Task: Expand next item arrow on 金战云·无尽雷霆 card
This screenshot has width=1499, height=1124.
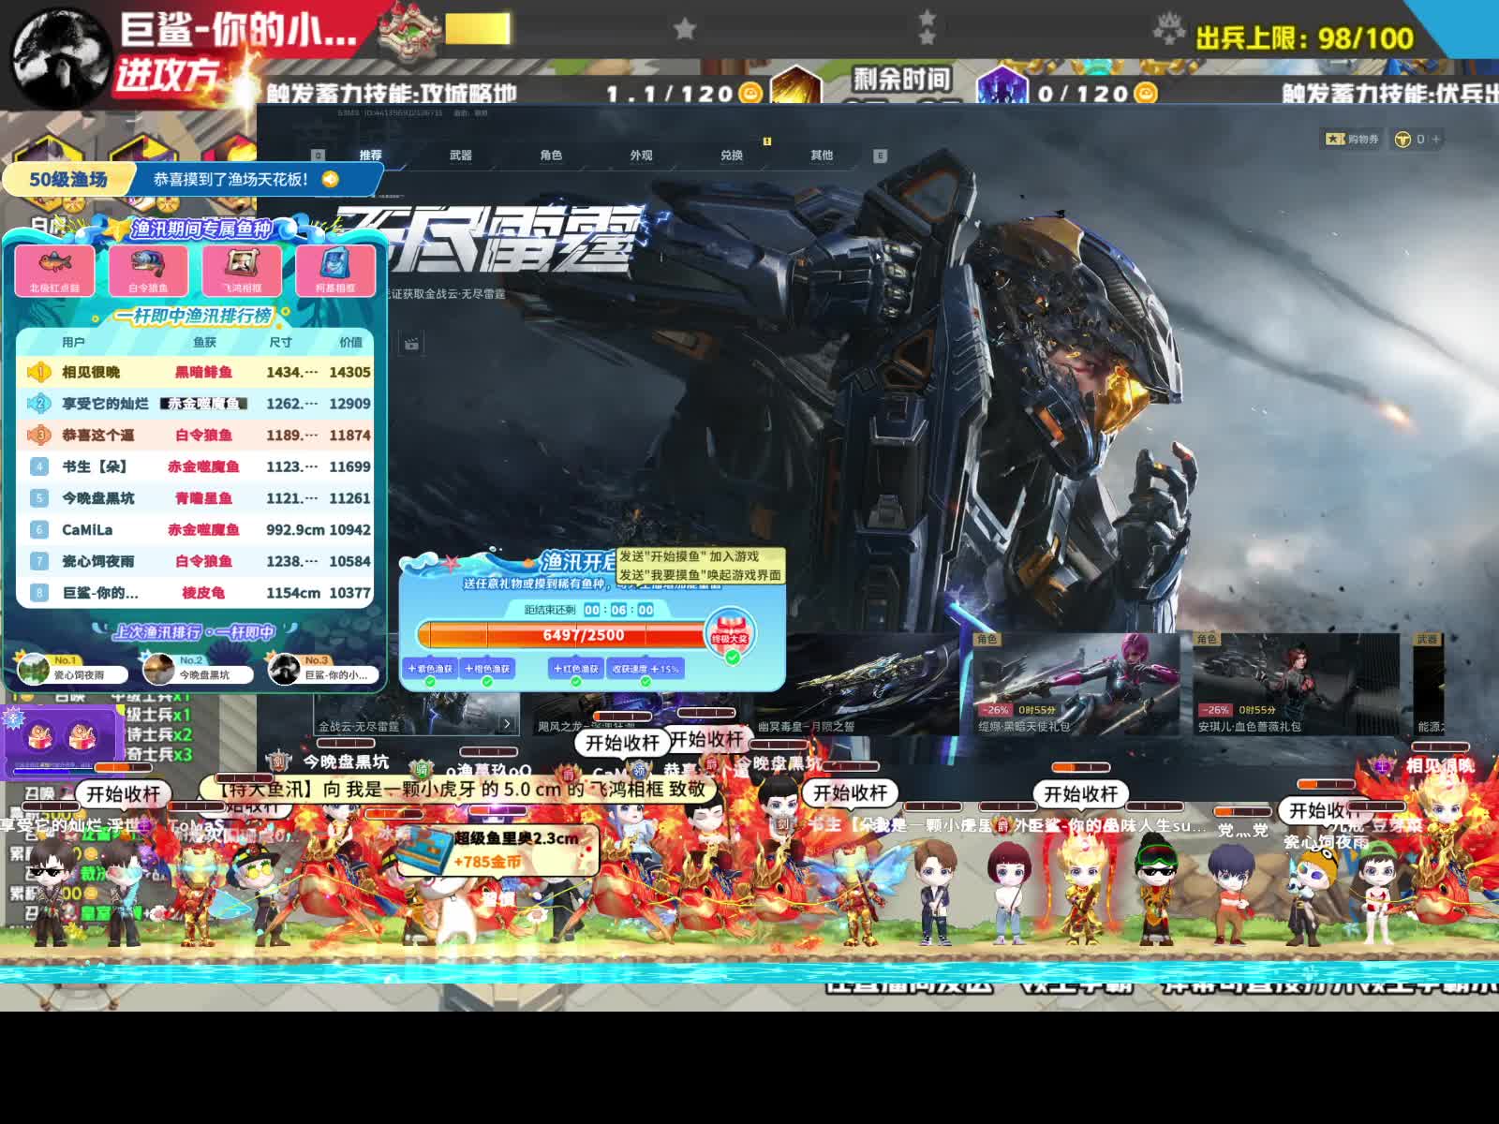Action: [507, 724]
